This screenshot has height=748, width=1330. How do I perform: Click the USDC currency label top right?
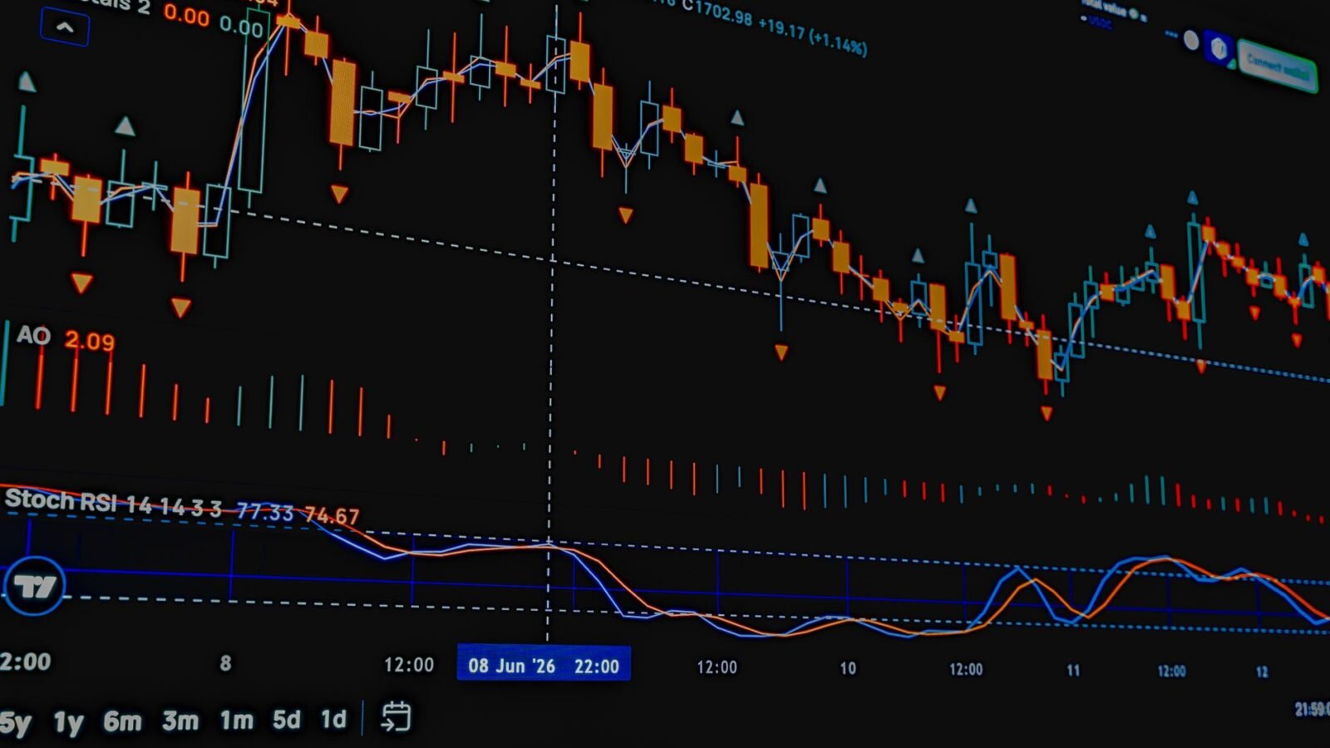[1100, 22]
